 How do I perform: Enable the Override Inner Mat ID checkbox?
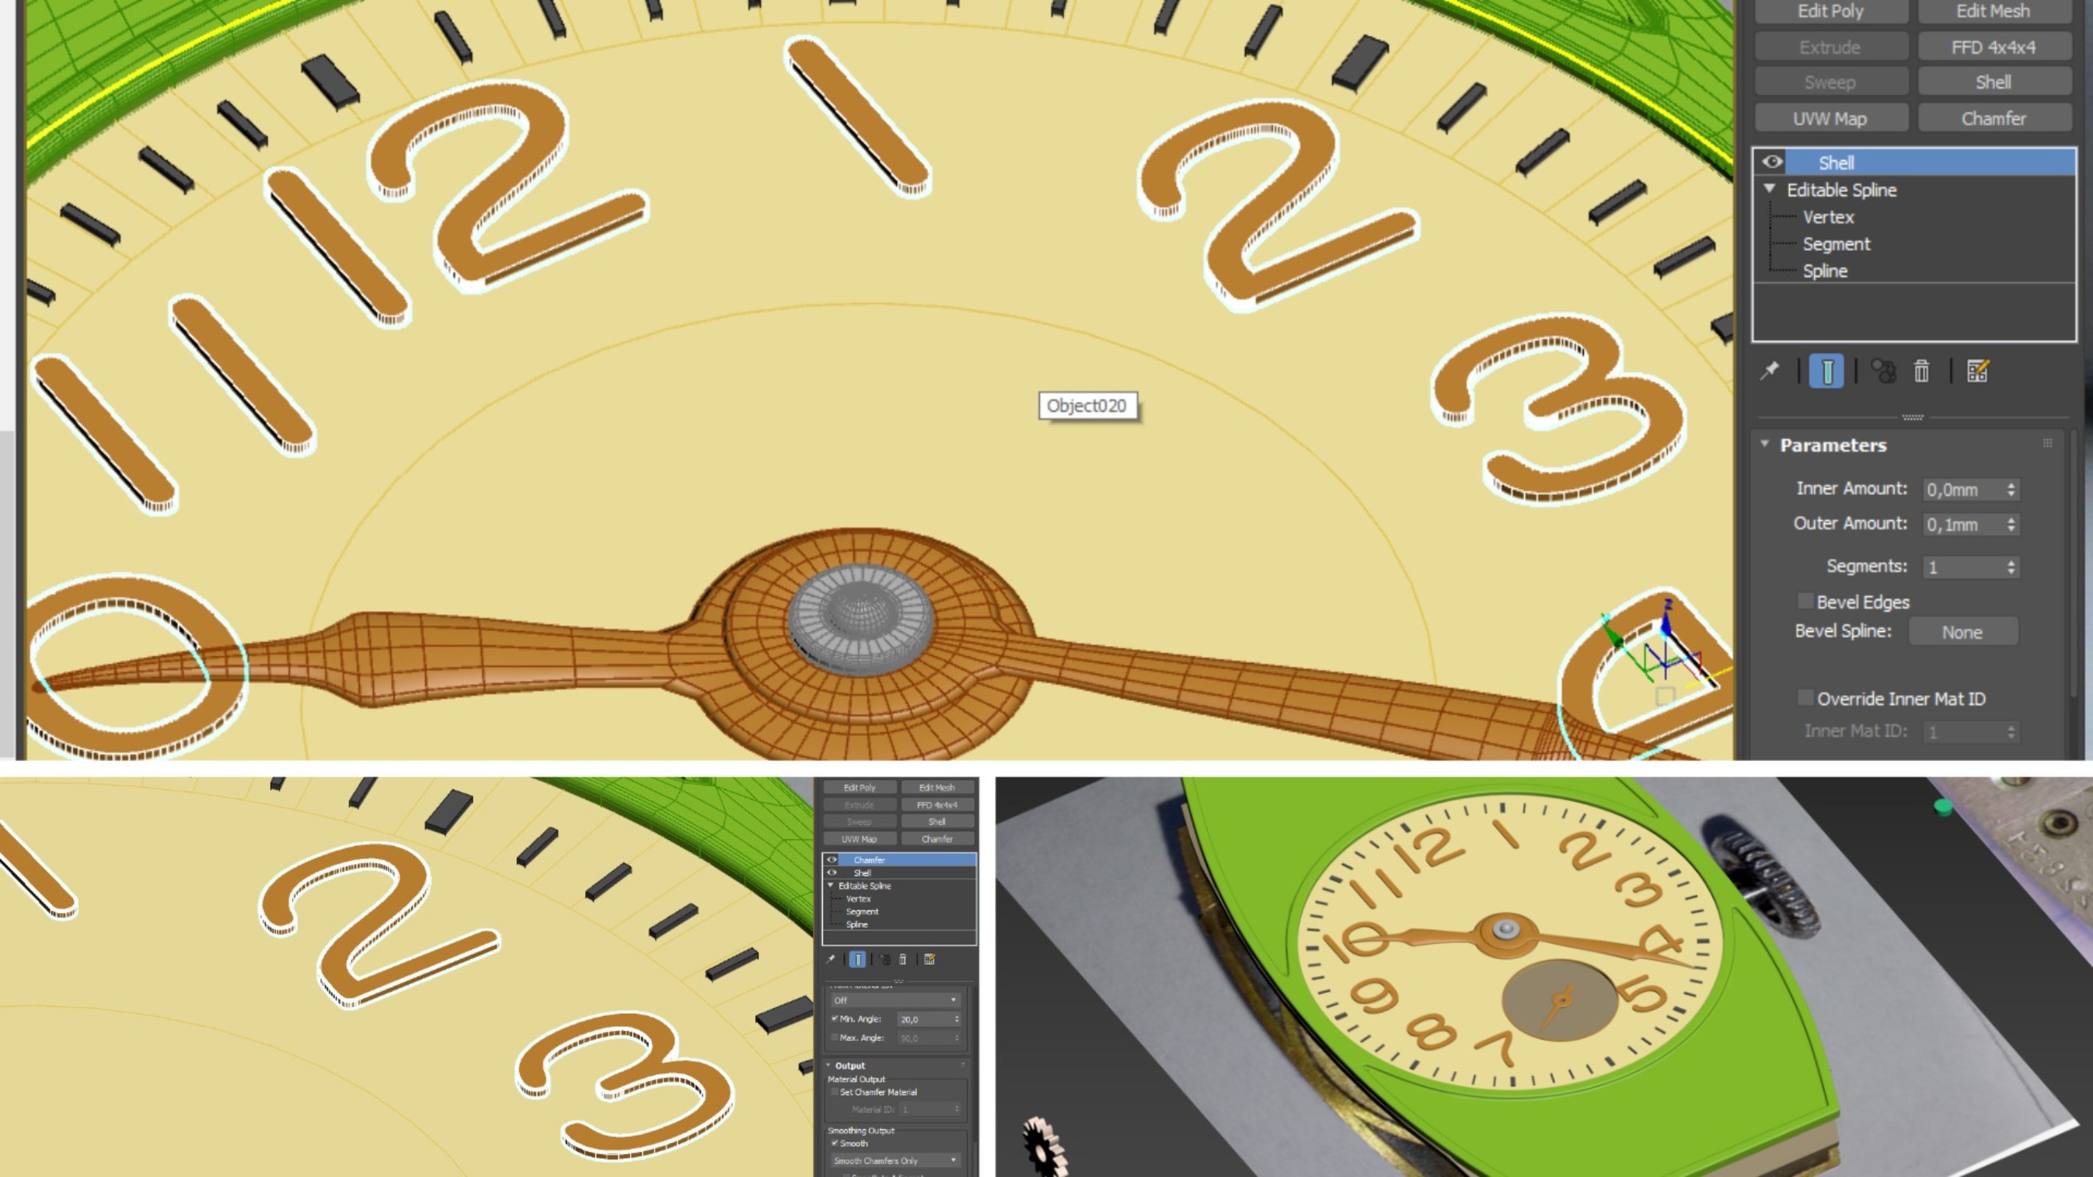tap(1805, 698)
